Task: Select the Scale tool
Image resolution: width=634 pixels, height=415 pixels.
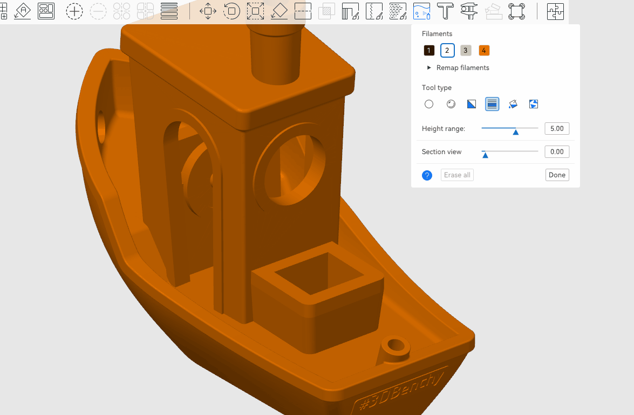Action: (x=256, y=11)
